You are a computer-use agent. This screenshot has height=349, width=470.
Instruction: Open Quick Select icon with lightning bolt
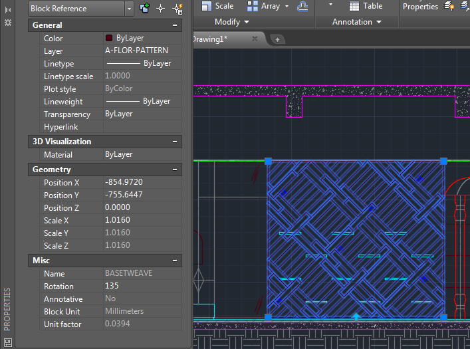point(177,9)
